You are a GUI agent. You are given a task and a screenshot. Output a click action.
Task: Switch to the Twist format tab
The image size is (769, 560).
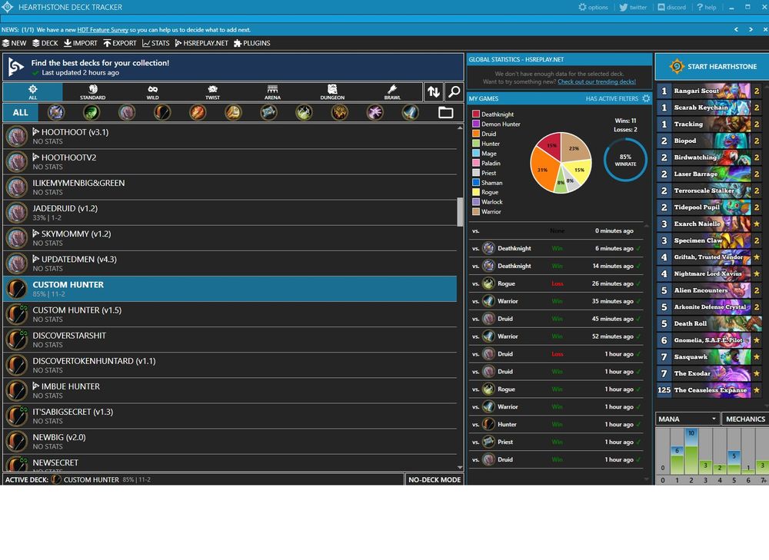pyautogui.click(x=212, y=91)
